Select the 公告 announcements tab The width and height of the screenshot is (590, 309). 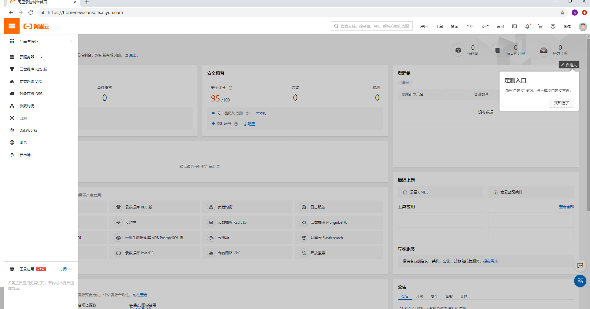405,296
